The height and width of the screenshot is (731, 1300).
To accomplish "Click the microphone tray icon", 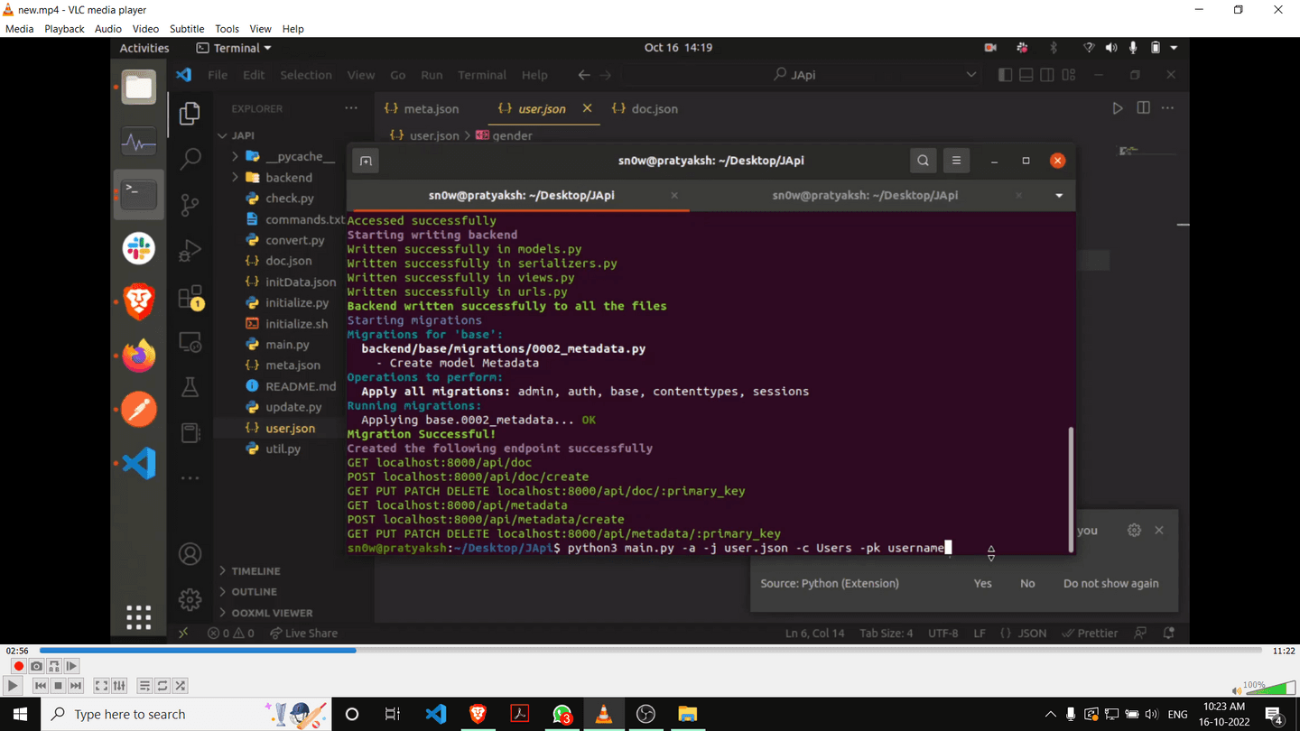I will [1071, 715].
